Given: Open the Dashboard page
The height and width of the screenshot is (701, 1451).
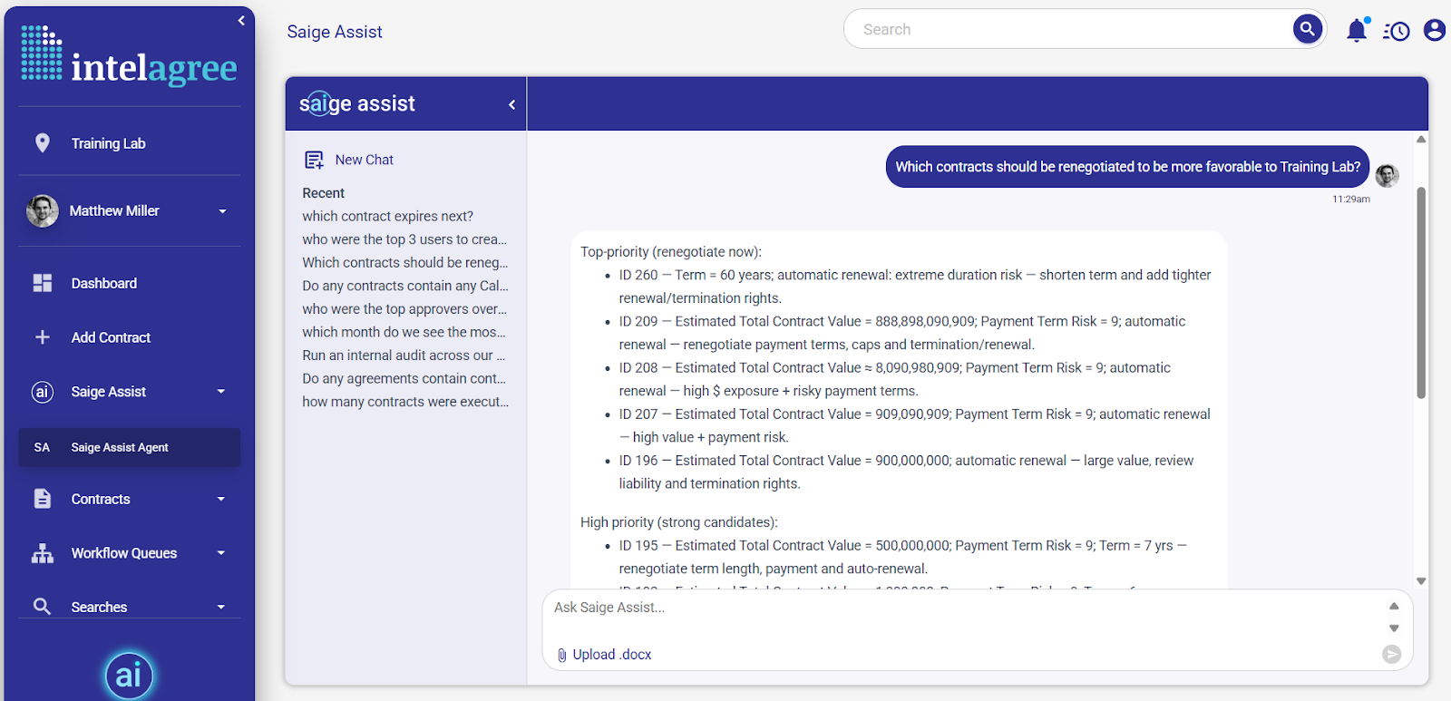Looking at the screenshot, I should point(104,284).
